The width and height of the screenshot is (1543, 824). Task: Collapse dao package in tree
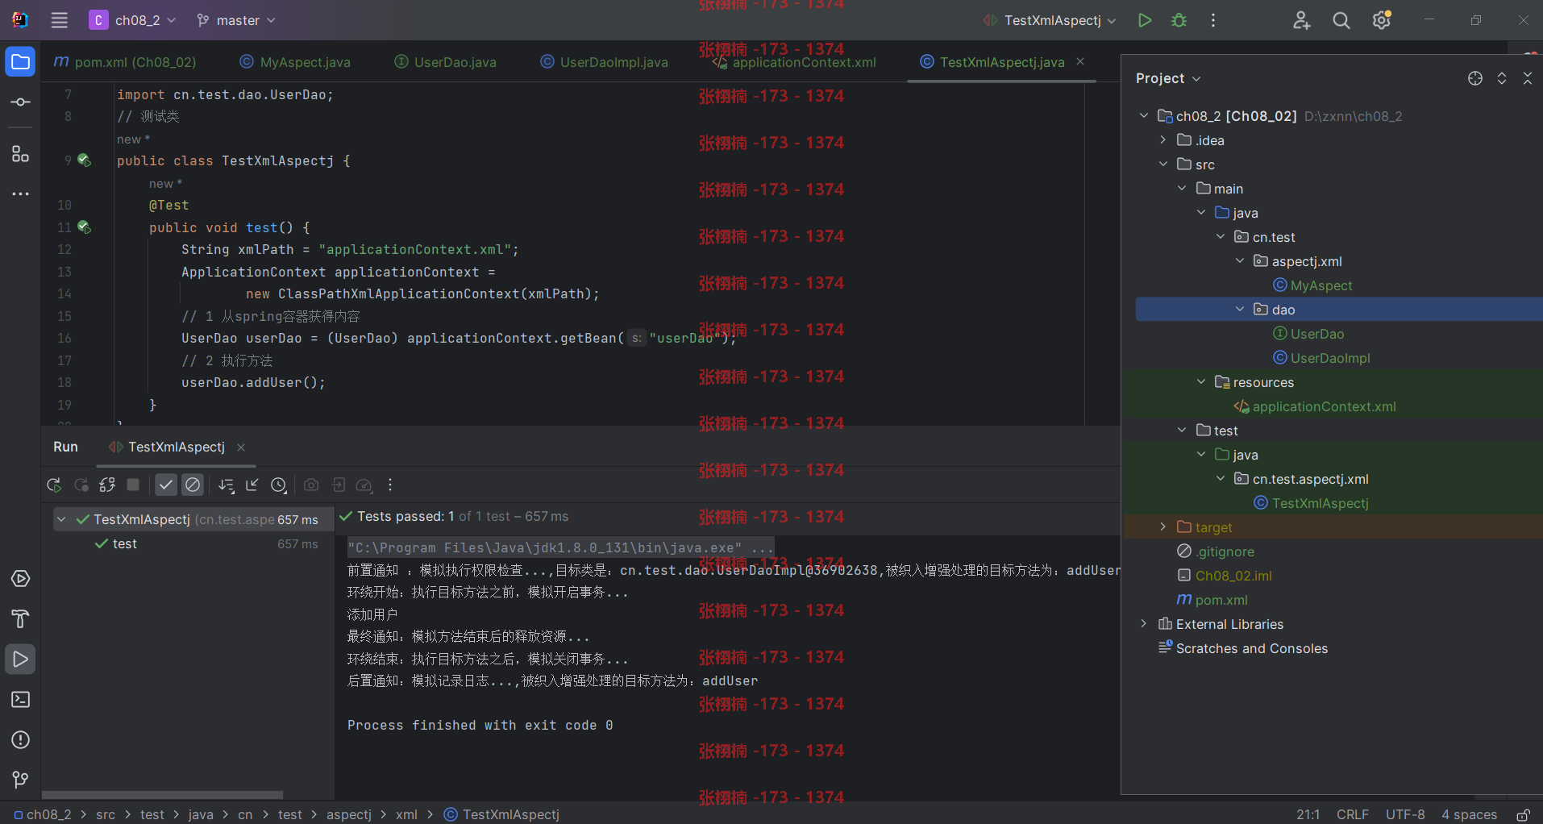(1240, 309)
